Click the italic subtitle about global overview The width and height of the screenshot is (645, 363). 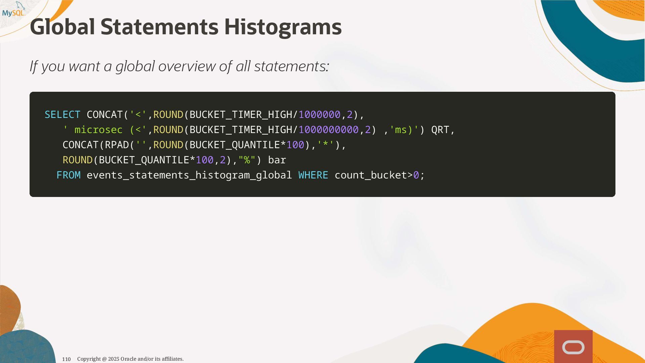(179, 66)
